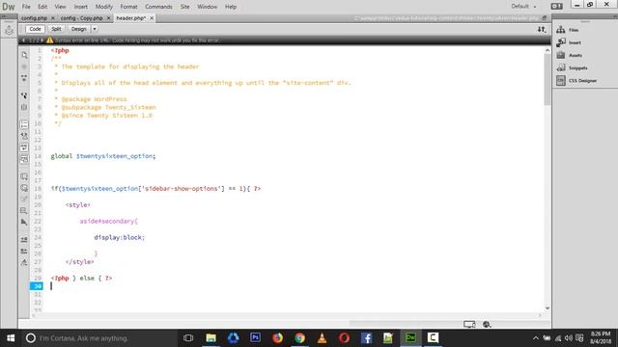Switch to Split view
618x347 pixels.
tap(56, 29)
